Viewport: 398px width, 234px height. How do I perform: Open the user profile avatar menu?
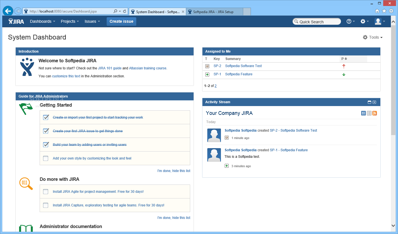click(x=380, y=21)
